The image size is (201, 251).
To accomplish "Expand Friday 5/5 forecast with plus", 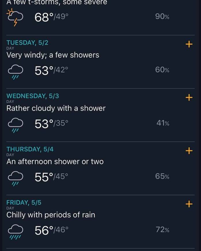I will click(x=189, y=204).
